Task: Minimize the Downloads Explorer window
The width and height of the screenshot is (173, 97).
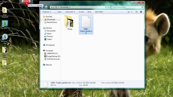Action: click(x=132, y=2)
